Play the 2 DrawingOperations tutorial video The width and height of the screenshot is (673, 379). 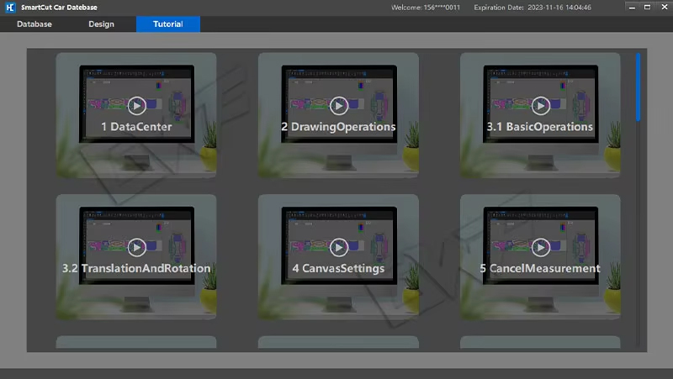339,106
